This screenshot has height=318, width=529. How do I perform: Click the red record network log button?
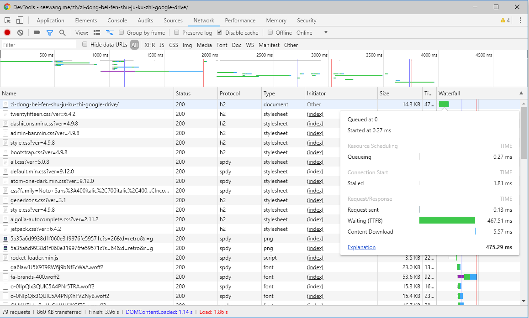(7, 33)
